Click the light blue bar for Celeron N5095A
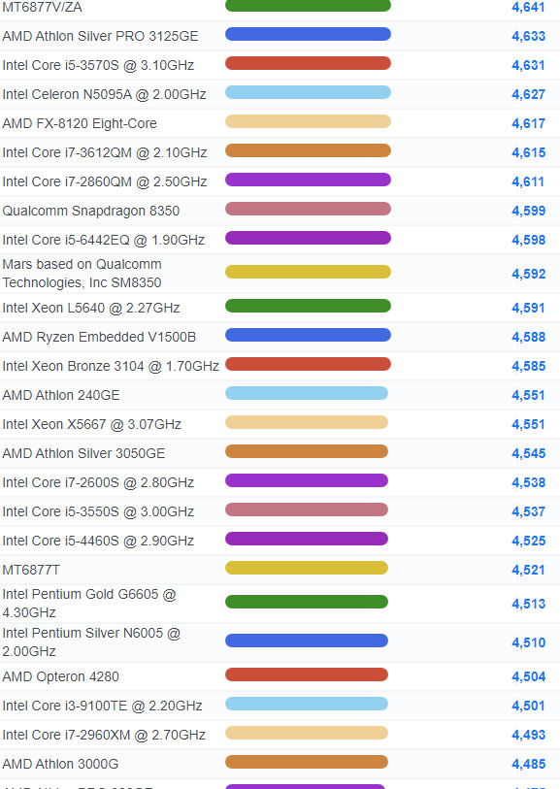Viewport: 560px width, 789px height. pos(308,92)
